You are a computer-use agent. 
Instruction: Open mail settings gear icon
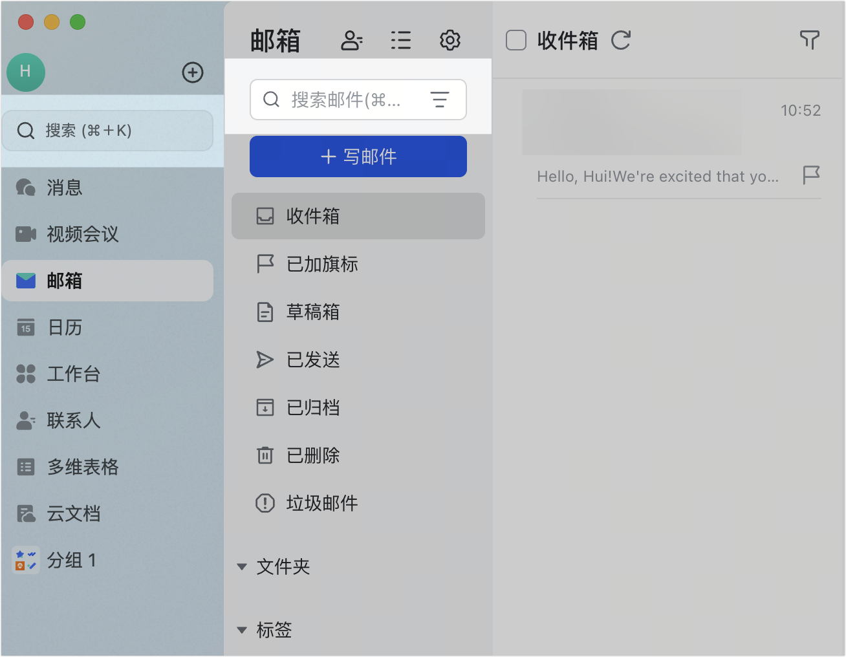pos(450,41)
